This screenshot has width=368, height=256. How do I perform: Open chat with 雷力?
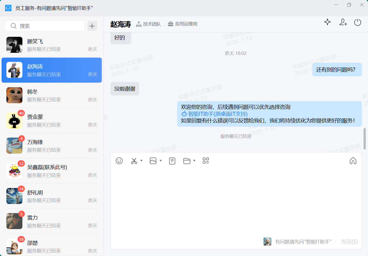pyautogui.click(x=52, y=221)
